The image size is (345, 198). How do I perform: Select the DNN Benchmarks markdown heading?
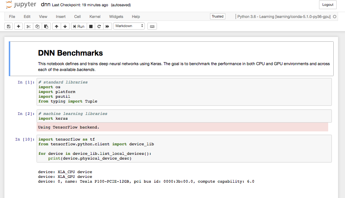point(70,53)
